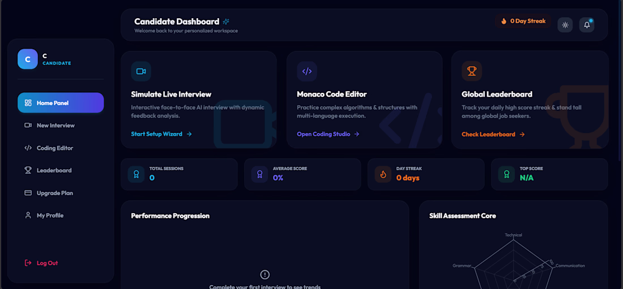Click the Total Sessions ribbon icon
This screenshot has height=289, width=623.
click(x=136, y=174)
